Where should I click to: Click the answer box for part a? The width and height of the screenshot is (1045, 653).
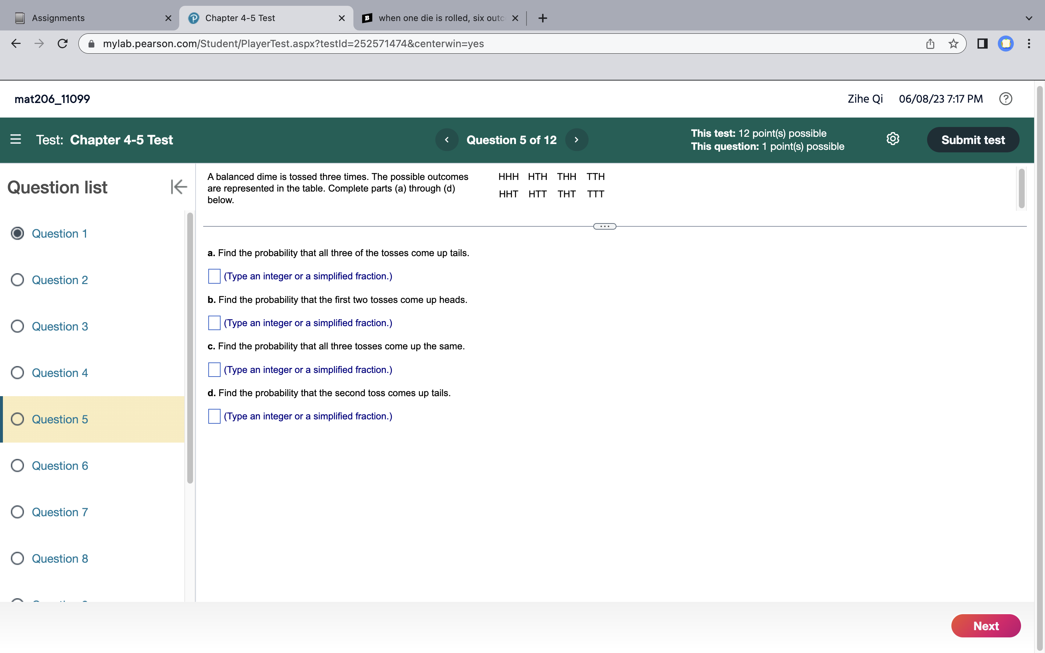(x=214, y=276)
